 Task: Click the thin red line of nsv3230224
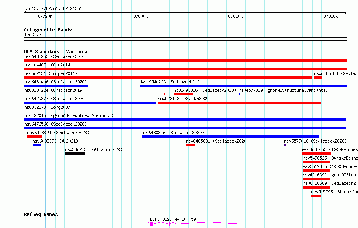[x=94, y=94]
